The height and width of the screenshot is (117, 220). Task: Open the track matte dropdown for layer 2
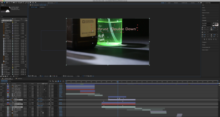pos(34,87)
